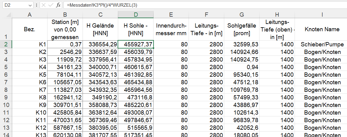Select row 10 header
The height and width of the screenshot is (137, 347).
(x=6, y=105)
